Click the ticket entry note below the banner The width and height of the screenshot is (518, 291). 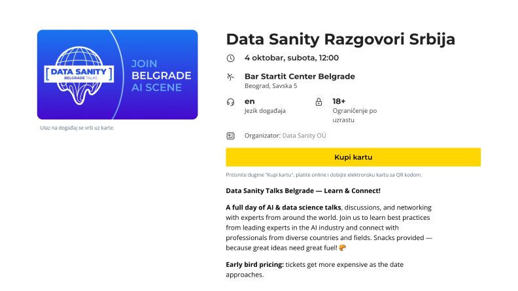pyautogui.click(x=77, y=128)
